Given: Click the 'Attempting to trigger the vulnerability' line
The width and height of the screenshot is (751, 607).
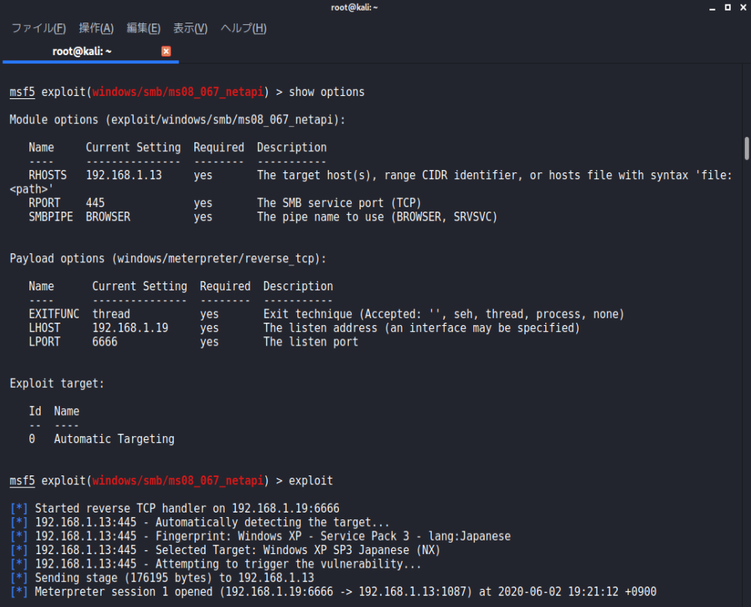Looking at the screenshot, I should (x=216, y=564).
